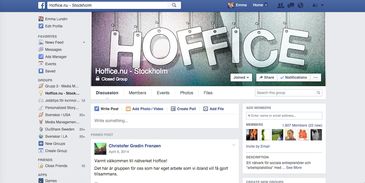Open Christofer Gradin Franzen profile name
Screen dimensions: 365x183
click(x=135, y=146)
